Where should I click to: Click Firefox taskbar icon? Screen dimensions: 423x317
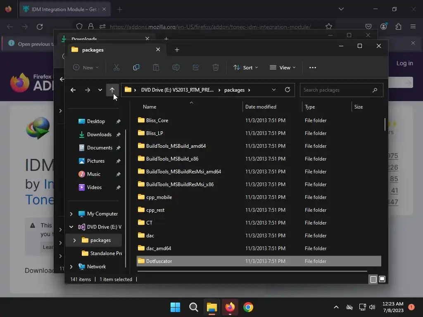tap(230, 307)
